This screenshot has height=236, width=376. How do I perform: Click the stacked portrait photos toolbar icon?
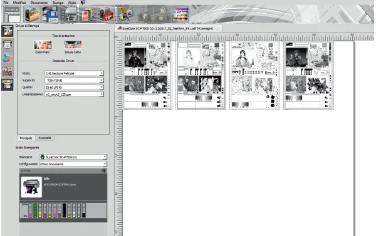[x=87, y=14]
